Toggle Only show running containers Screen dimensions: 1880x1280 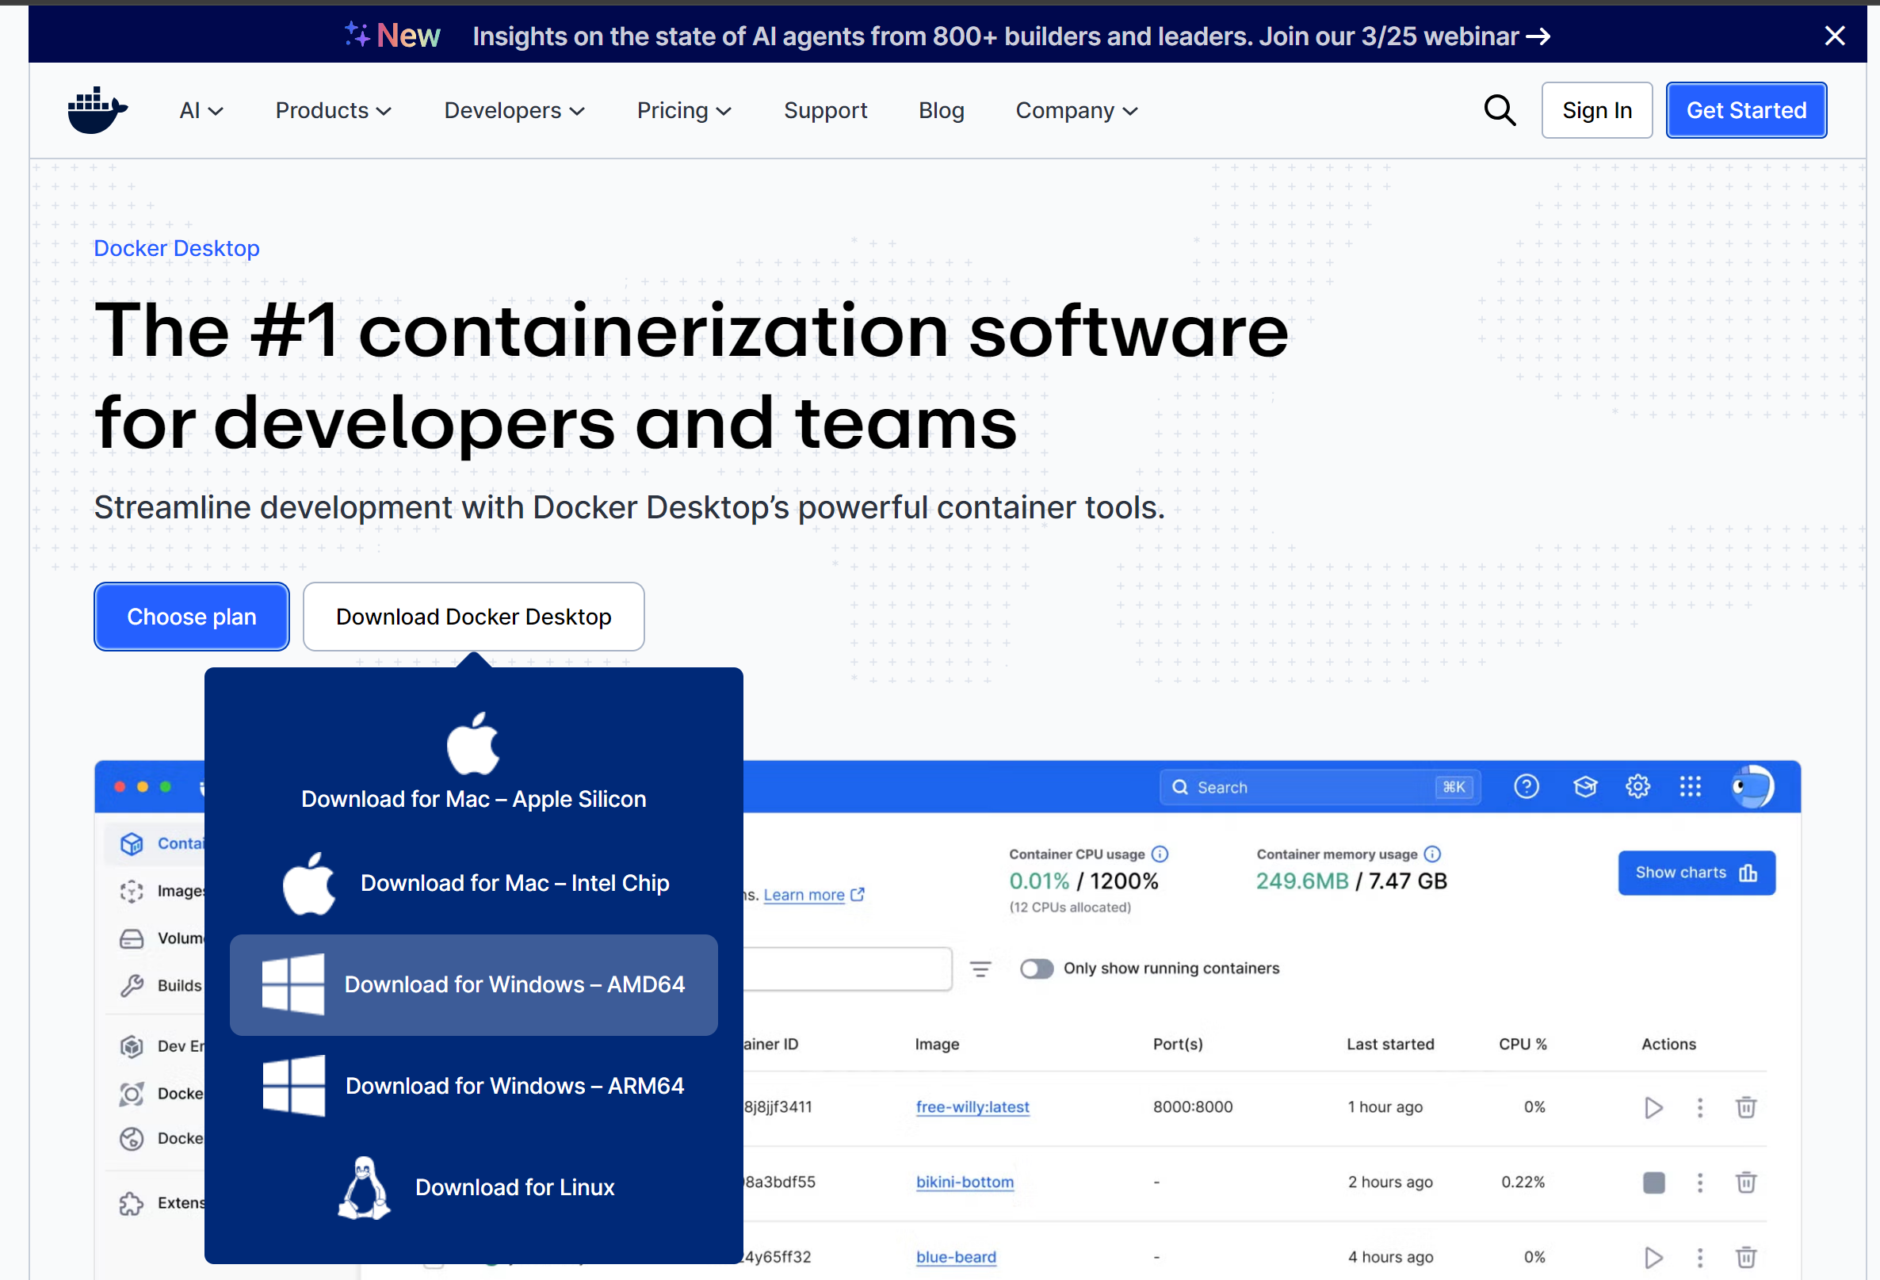[1036, 969]
